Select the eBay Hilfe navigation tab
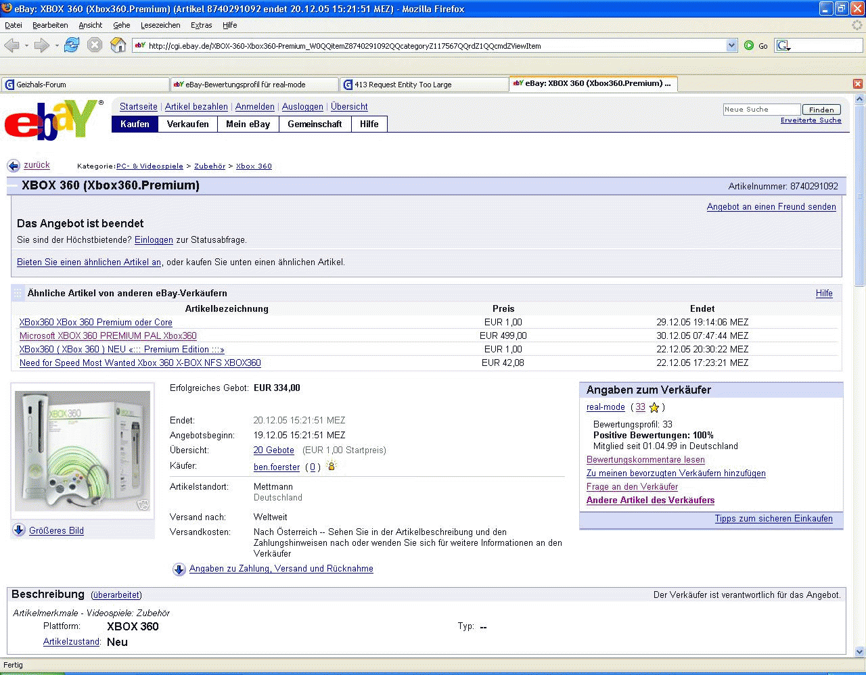Image resolution: width=866 pixels, height=675 pixels. pyautogui.click(x=369, y=124)
